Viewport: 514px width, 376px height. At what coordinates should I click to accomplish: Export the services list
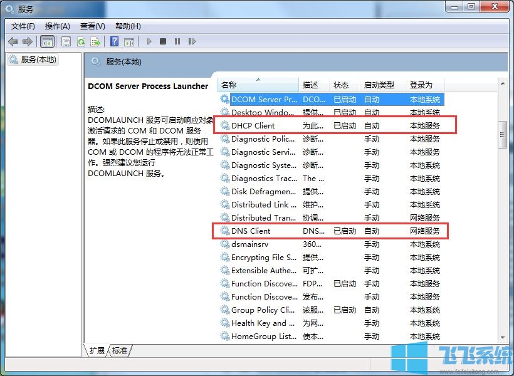pos(95,41)
